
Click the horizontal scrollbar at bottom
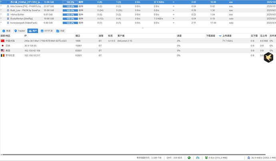click(x=120, y=154)
